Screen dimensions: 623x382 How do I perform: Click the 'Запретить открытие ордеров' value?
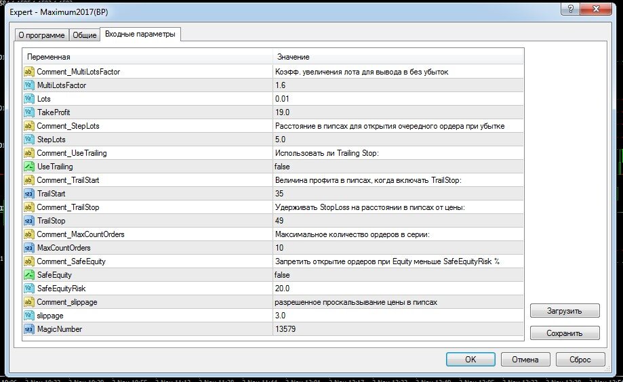pos(387,261)
